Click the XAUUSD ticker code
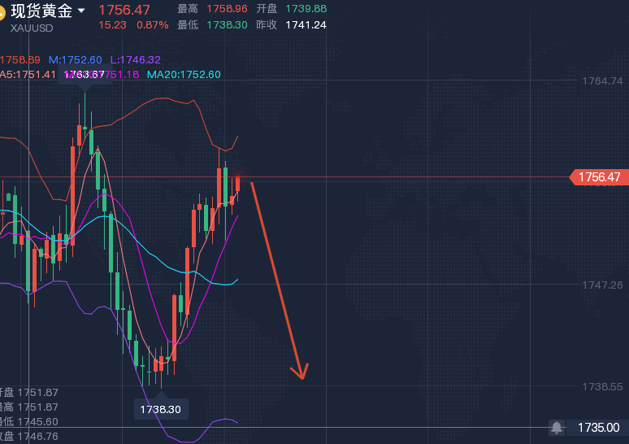Screen dimensions: 629x444 pos(32,28)
